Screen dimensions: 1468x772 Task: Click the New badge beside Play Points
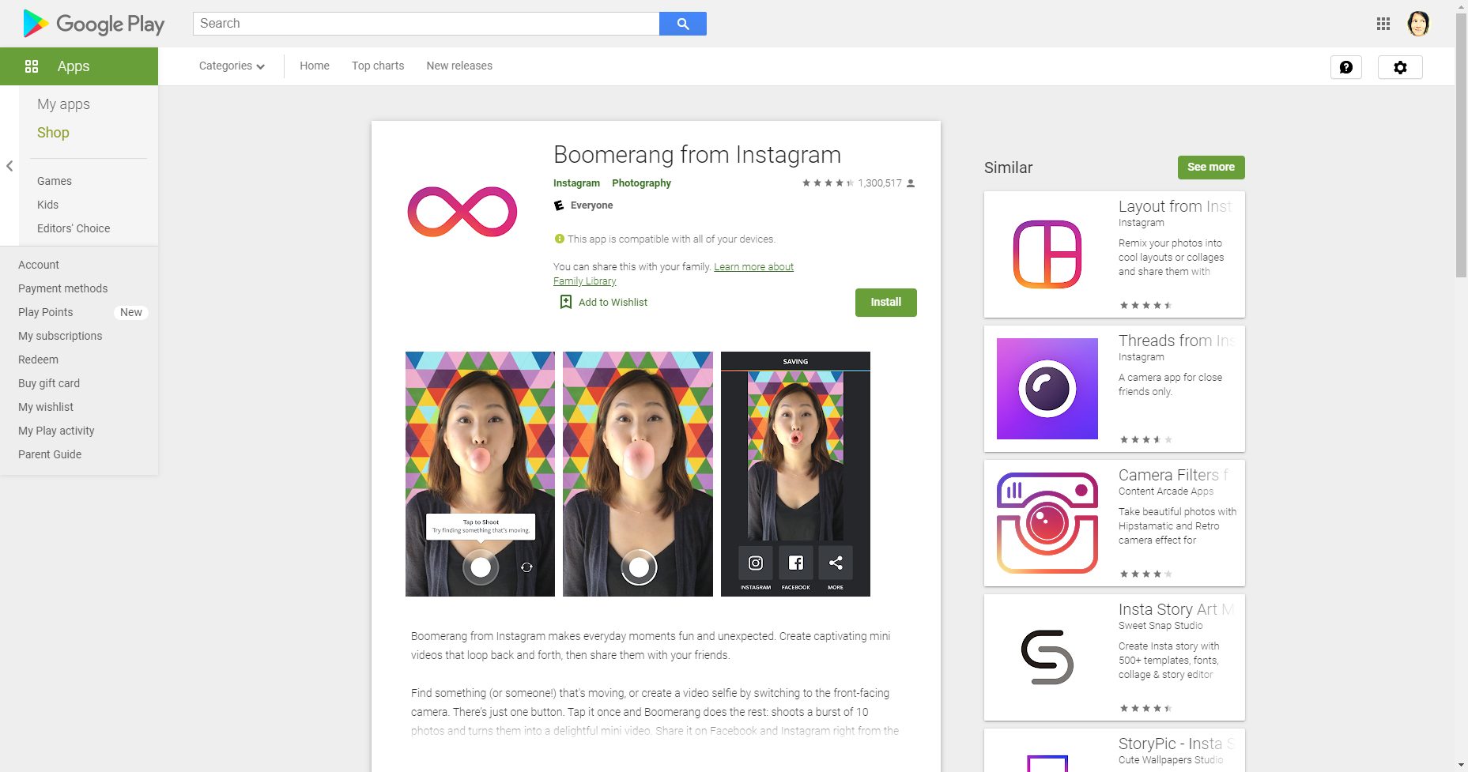point(131,312)
